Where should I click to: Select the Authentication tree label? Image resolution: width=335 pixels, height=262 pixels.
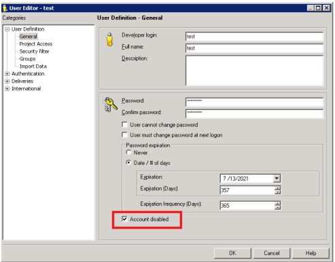point(28,74)
